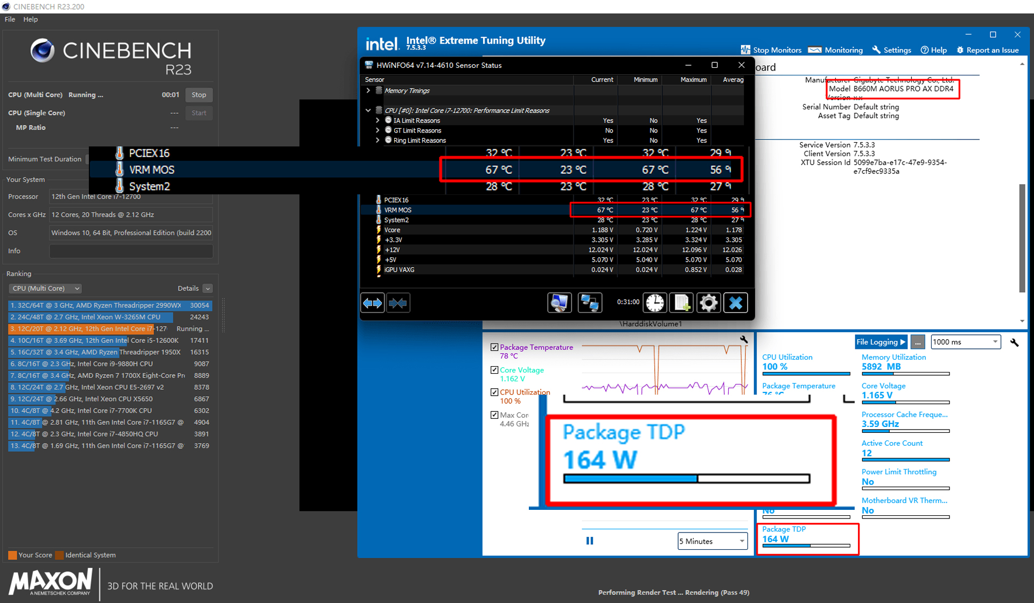Click the XTU panel vertical scrollbar
The height and width of the screenshot is (603, 1034).
click(1022, 237)
